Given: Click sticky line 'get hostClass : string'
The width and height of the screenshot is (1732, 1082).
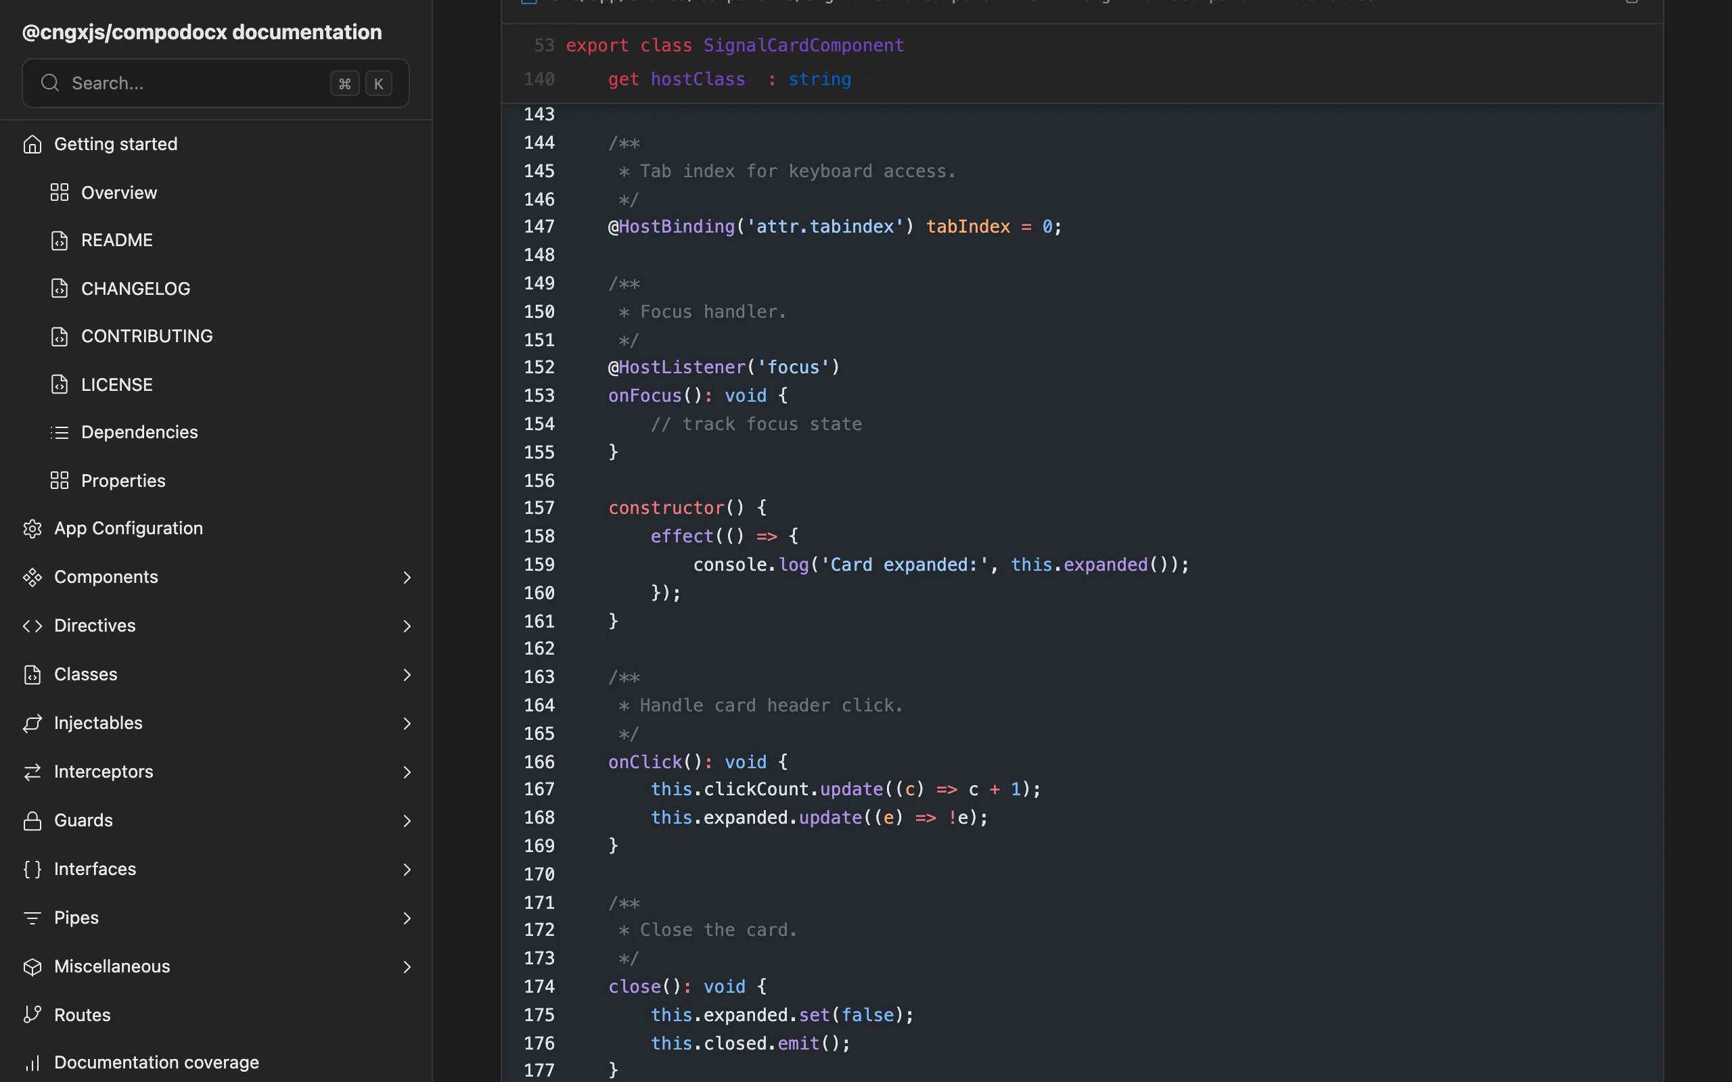Looking at the screenshot, I should point(729,79).
